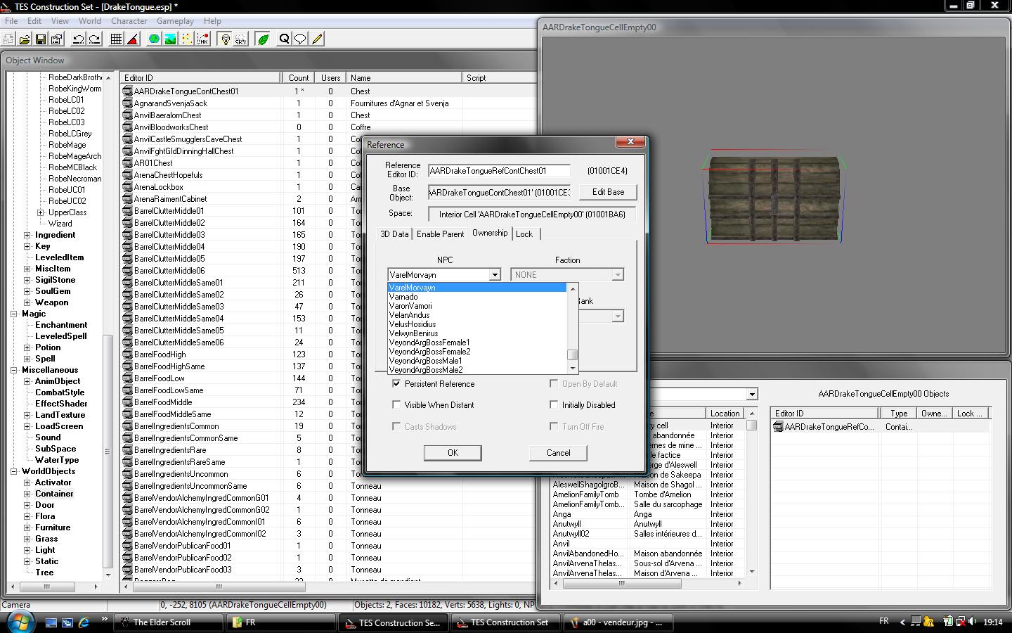Viewport: 1012px width, 633px height.
Task: Click the object tree vertical scrollbar thumb
Action: coord(108,450)
